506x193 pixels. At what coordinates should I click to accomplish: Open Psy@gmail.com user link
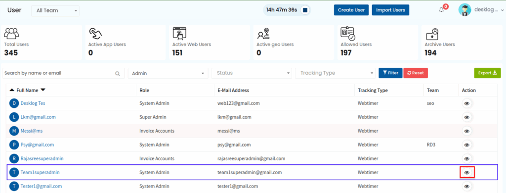click(x=37, y=145)
